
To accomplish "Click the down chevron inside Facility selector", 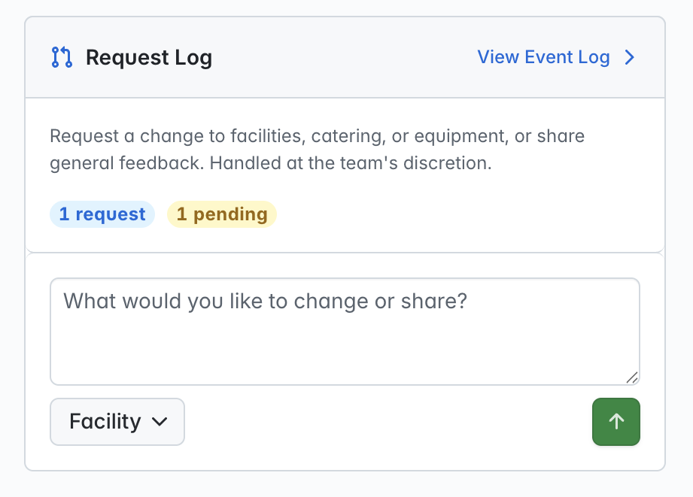I will pyautogui.click(x=160, y=422).
